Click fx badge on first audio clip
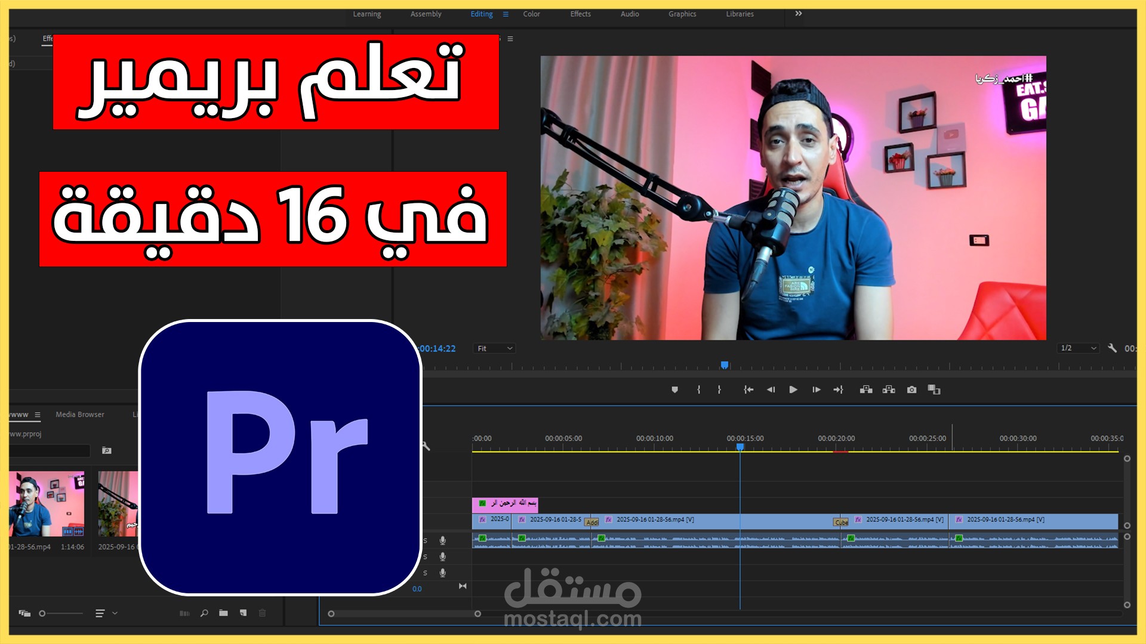Screen dimensions: 1146x644 482,538
